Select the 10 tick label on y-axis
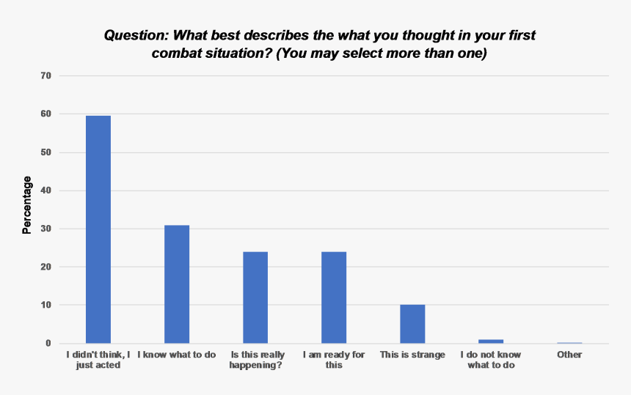Image resolution: width=631 pixels, height=395 pixels. tap(45, 305)
